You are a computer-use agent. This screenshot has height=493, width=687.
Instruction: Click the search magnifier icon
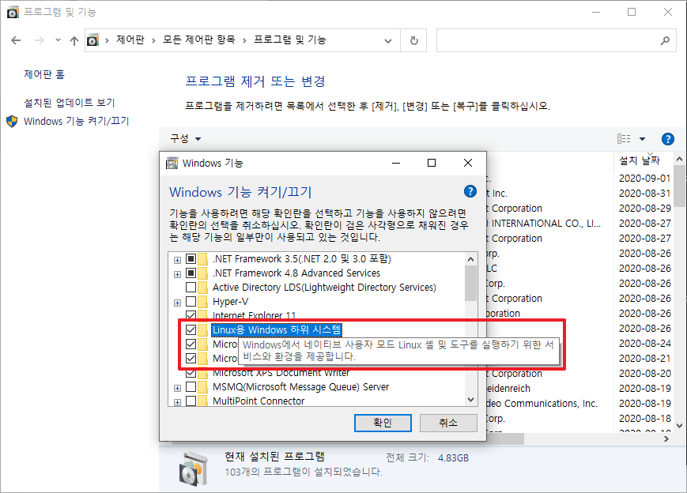(665, 41)
